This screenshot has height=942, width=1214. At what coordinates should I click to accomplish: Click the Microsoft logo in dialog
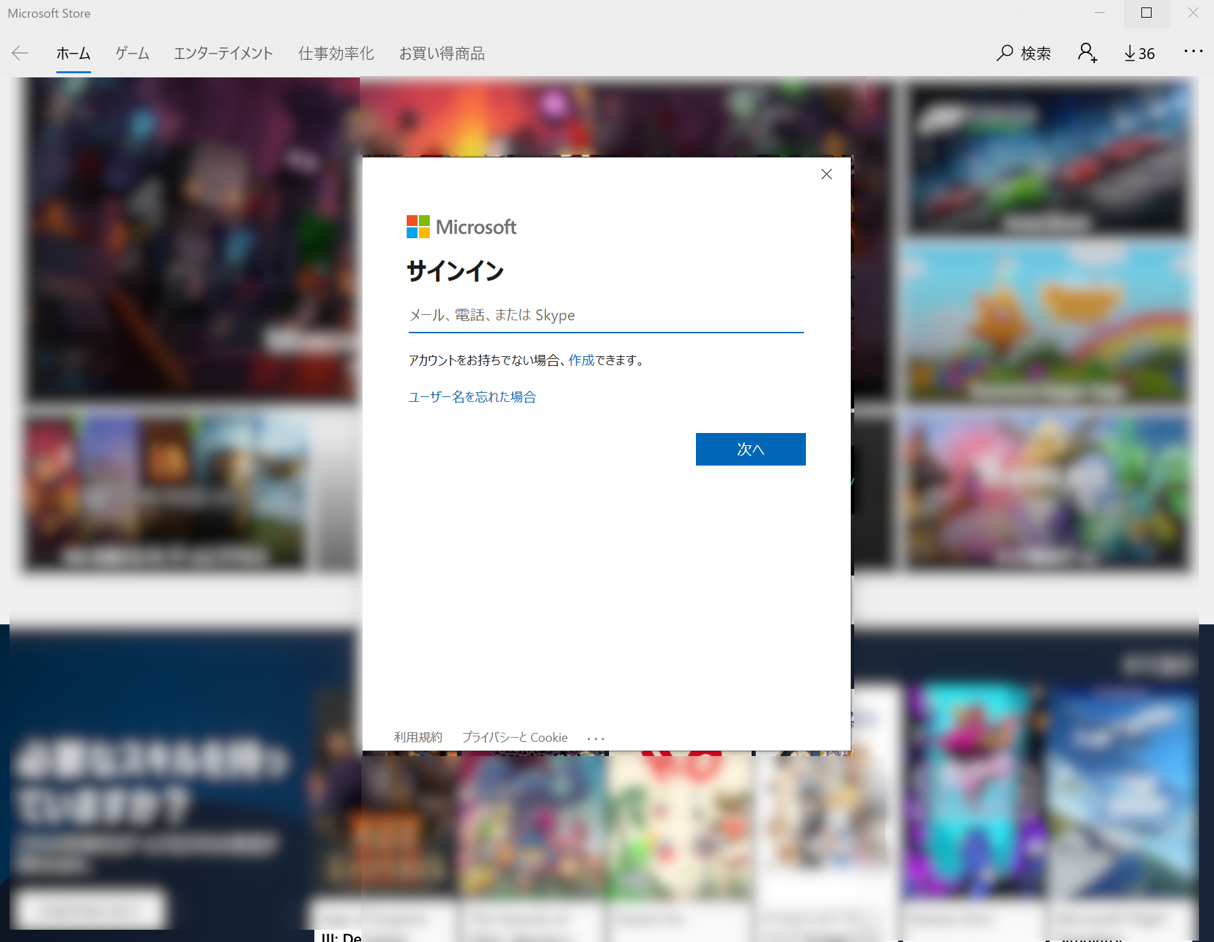click(461, 227)
